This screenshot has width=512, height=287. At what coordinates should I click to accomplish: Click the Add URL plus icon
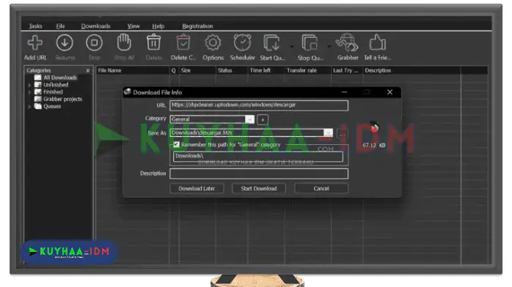pyautogui.click(x=35, y=42)
